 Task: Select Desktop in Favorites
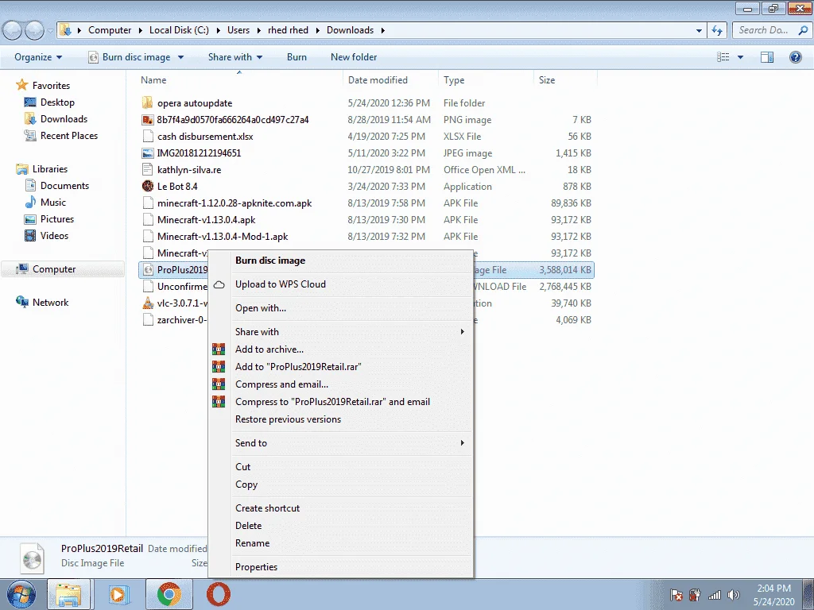pyautogui.click(x=57, y=102)
